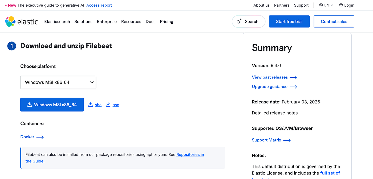Click the arrow next to View past releases

pyautogui.click(x=294, y=77)
